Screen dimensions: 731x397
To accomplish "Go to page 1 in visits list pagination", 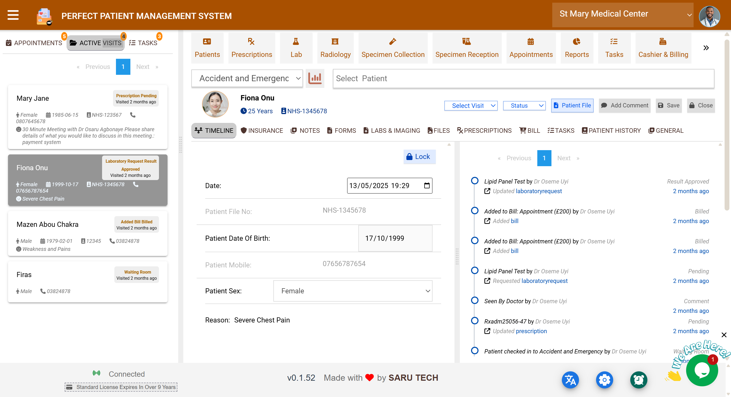I will click(123, 67).
